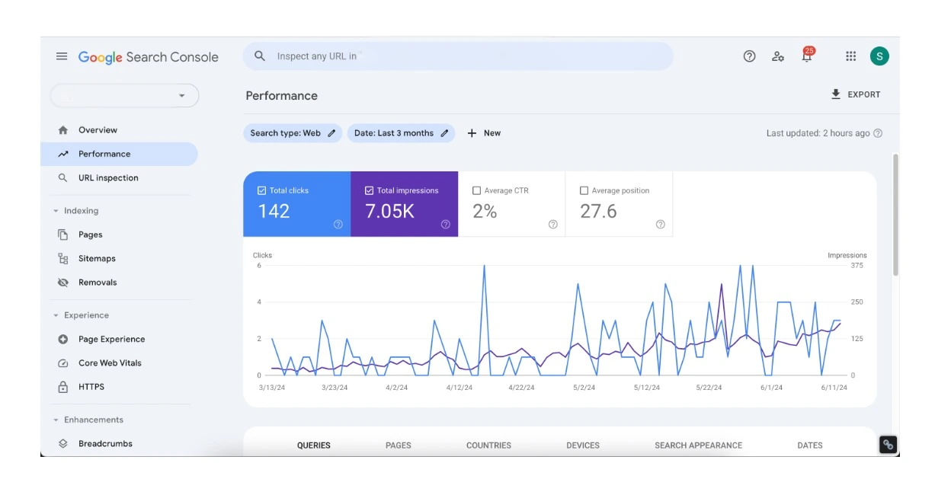Switch to the Pages tab
Screen dimensions: 935x495
click(398, 445)
